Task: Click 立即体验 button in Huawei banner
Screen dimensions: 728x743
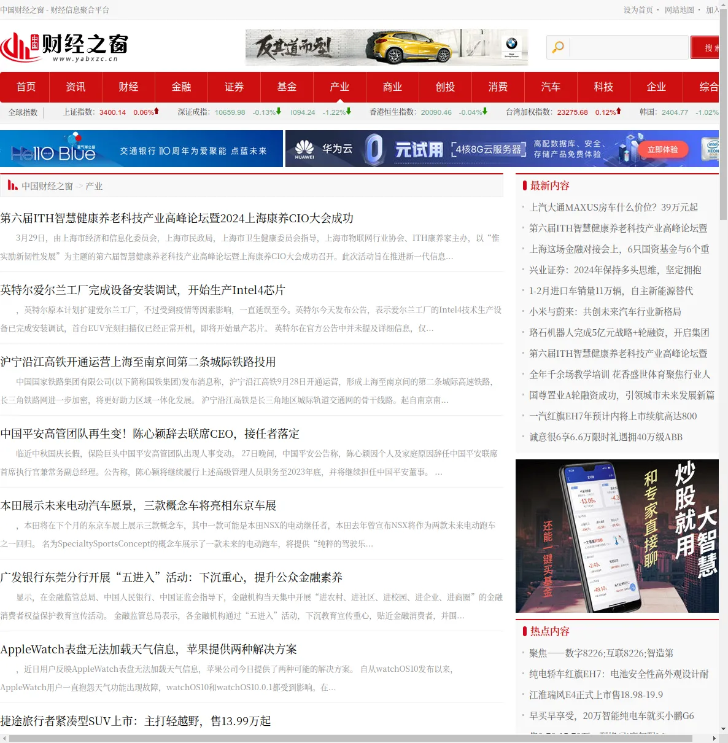Action: [x=663, y=149]
